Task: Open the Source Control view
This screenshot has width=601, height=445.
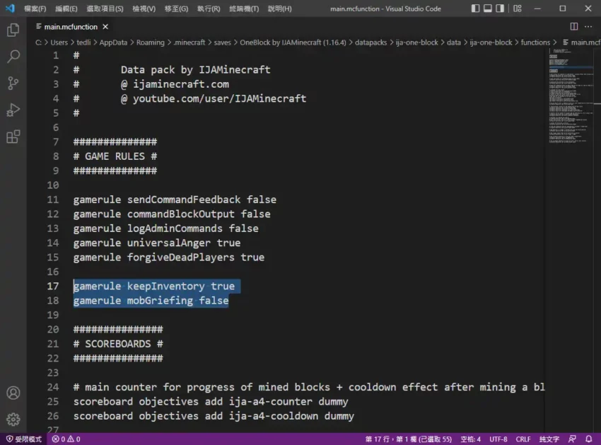Action: point(13,83)
